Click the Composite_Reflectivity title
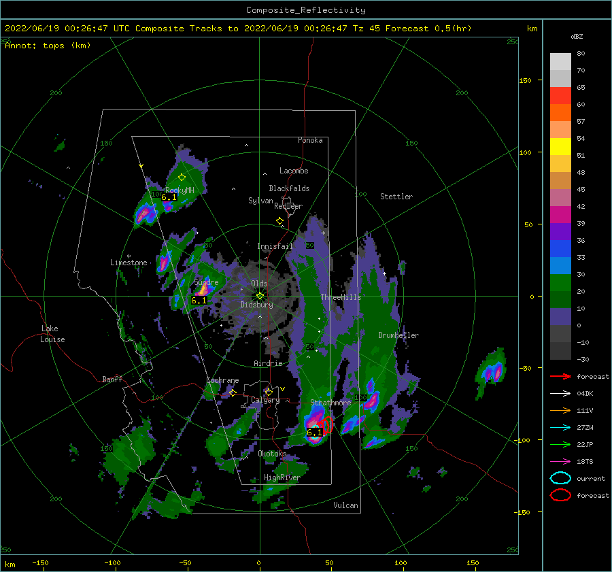This screenshot has width=612, height=572. point(306,10)
